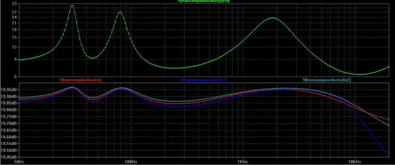Click the 19.55dB axis label
The width and height of the screenshot is (395, 165).
(9, 144)
